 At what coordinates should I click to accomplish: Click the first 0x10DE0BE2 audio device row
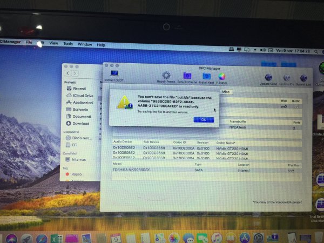(207, 148)
